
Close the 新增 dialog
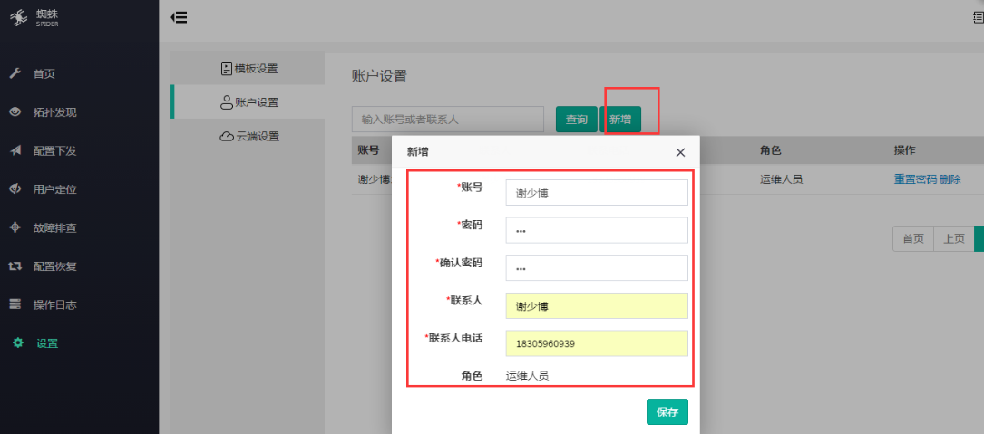680,152
